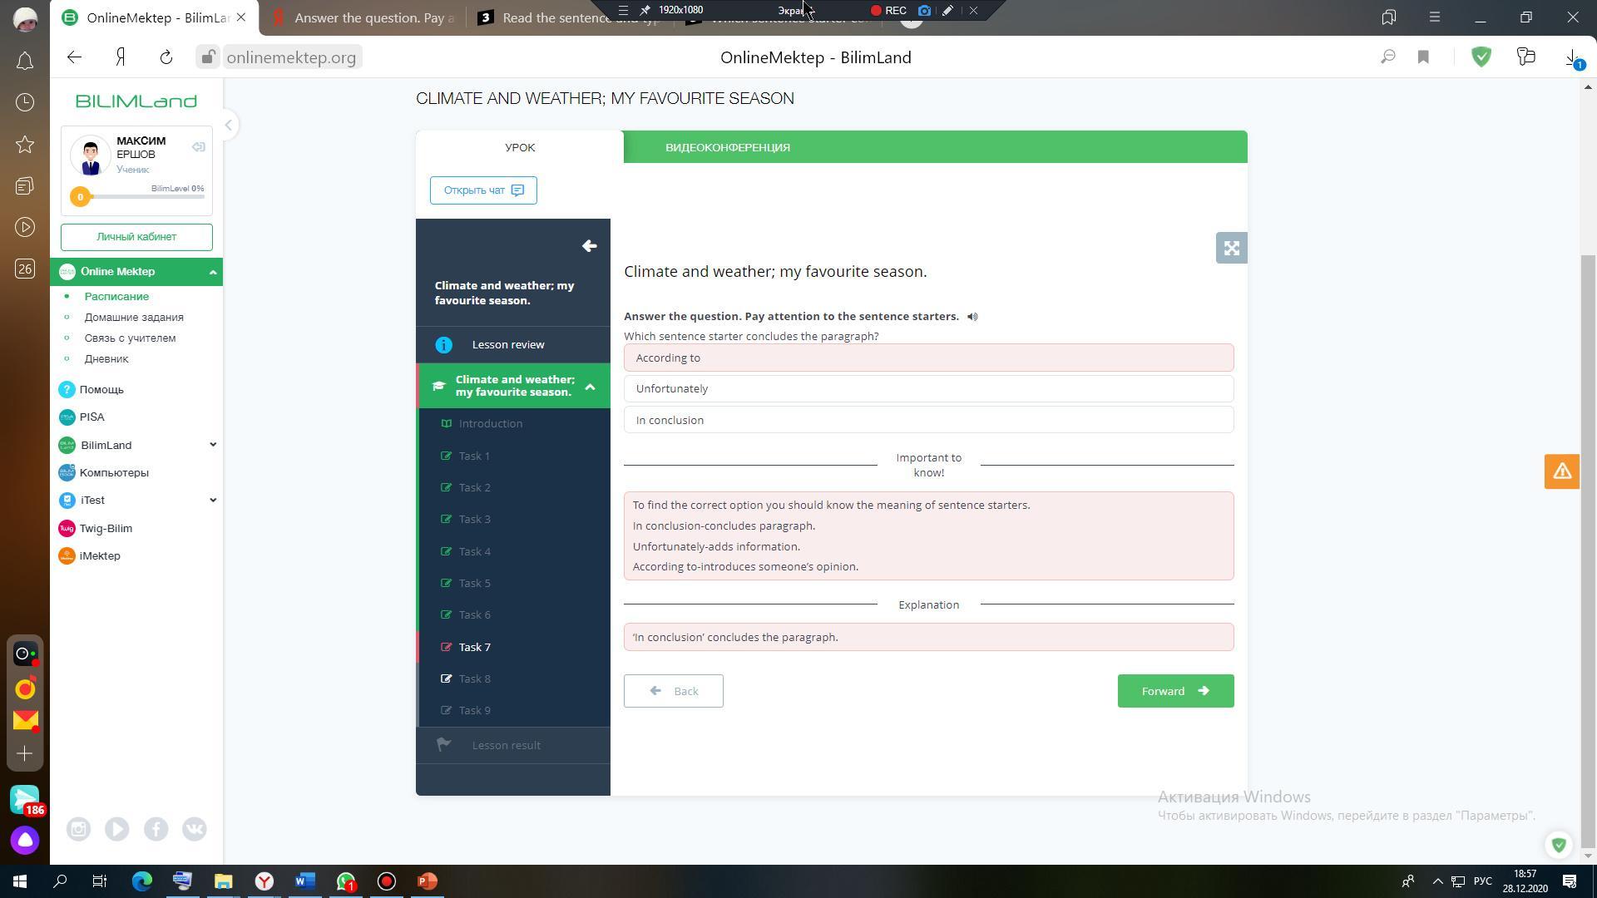1597x898 pixels.
Task: Collapse the Online Mektep menu section
Action: click(x=213, y=272)
